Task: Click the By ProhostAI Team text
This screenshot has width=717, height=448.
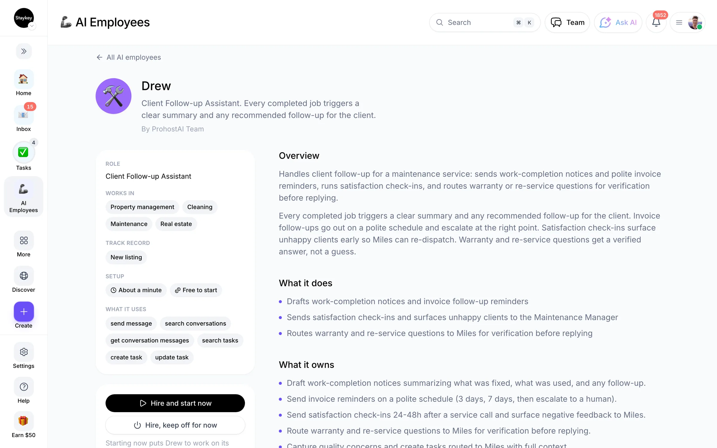Action: (173, 129)
